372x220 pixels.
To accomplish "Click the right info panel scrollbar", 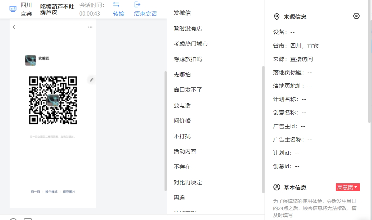I will [370, 61].
